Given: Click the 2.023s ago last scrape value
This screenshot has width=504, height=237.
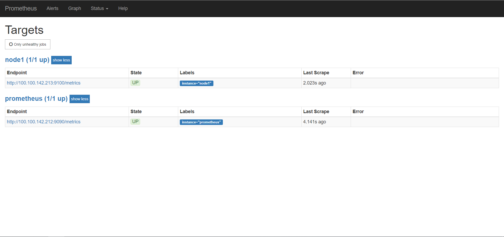Looking at the screenshot, I should coord(314,83).
